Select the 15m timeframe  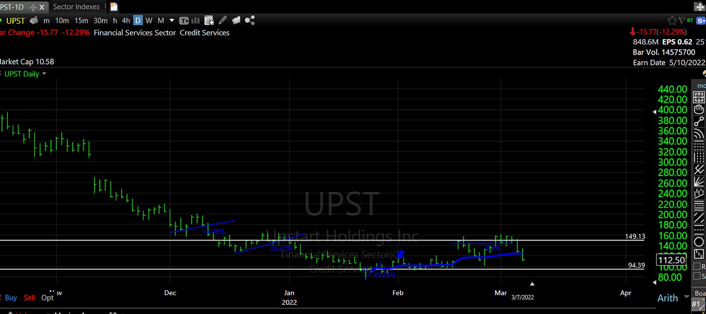(81, 20)
